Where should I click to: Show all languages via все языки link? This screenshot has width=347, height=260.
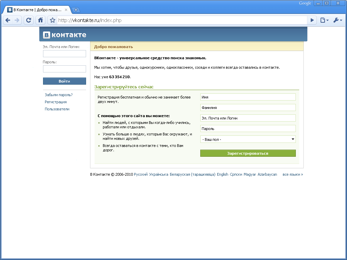pos(293,174)
